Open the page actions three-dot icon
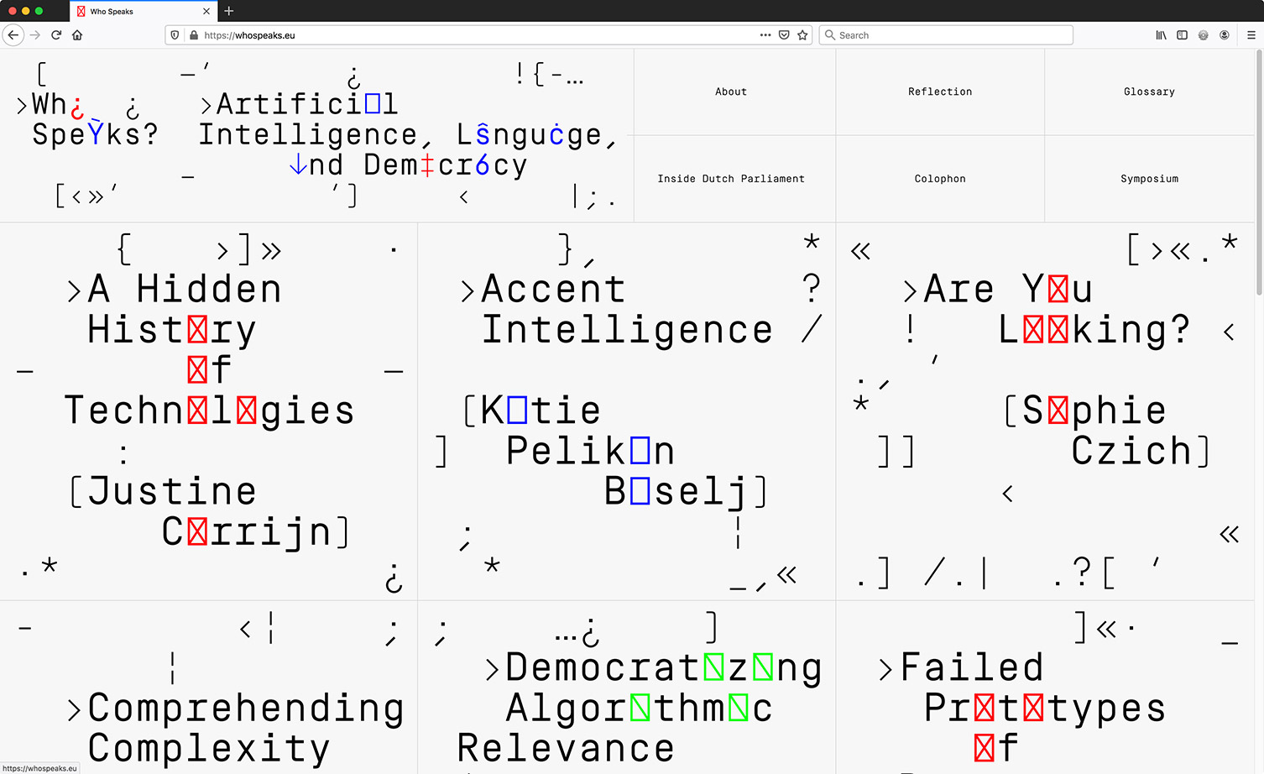The width and height of the screenshot is (1264, 774). pyautogui.click(x=765, y=35)
